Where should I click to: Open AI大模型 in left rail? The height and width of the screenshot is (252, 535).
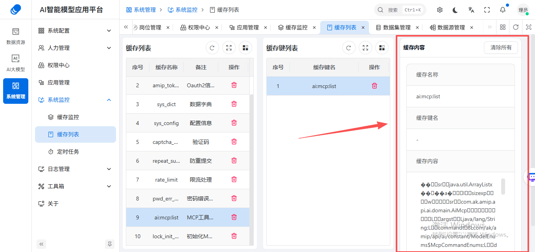pyautogui.click(x=16, y=63)
